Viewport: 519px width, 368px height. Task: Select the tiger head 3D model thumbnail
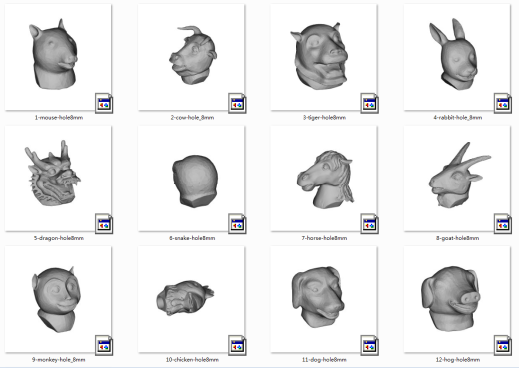click(324, 57)
